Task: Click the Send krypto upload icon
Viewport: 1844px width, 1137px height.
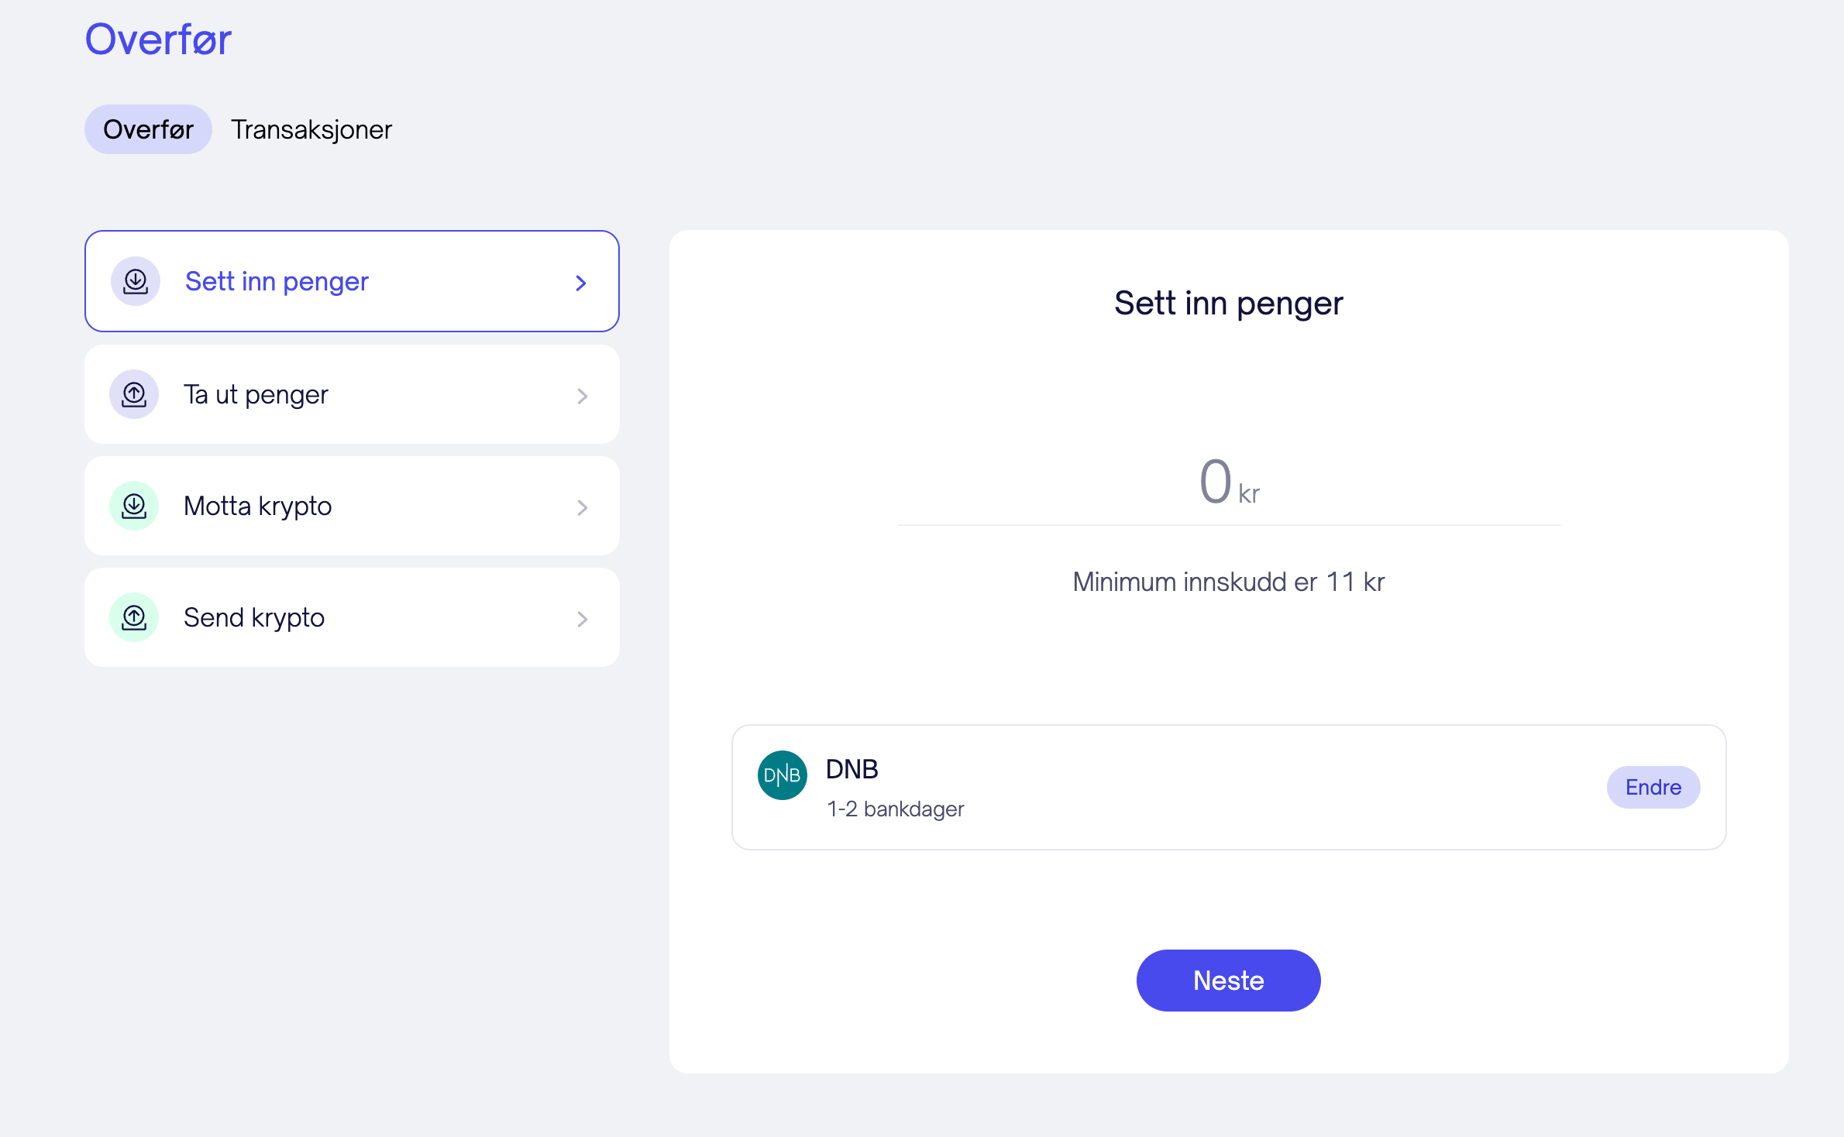Action: pyautogui.click(x=134, y=617)
